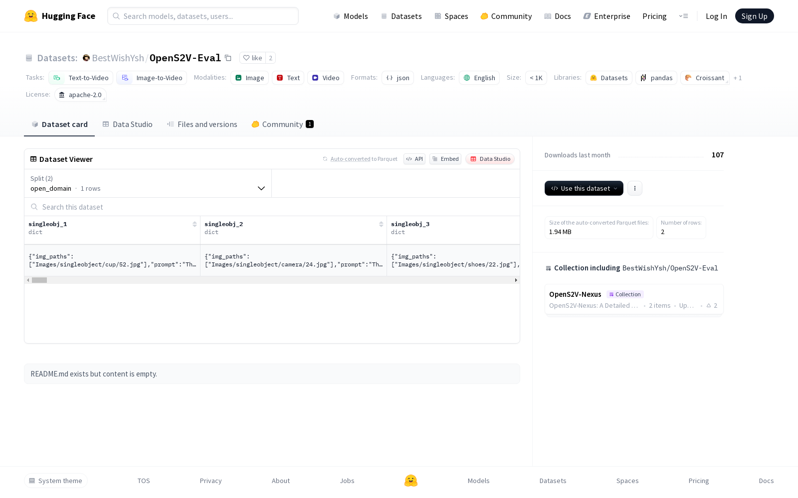Open the three-dot menu beside Use this dataset
Viewport: 798px width, 498px height.
point(634,188)
